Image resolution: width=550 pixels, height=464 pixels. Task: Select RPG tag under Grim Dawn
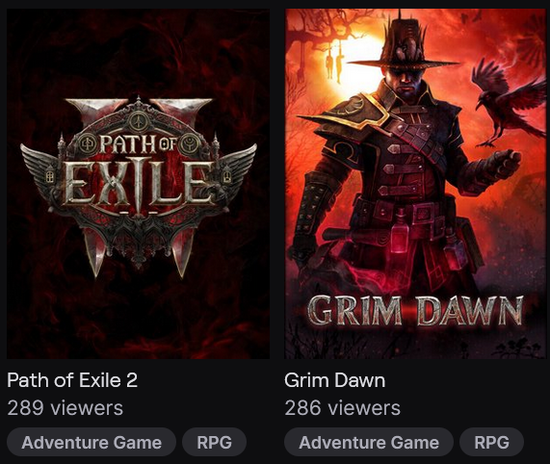(x=492, y=442)
